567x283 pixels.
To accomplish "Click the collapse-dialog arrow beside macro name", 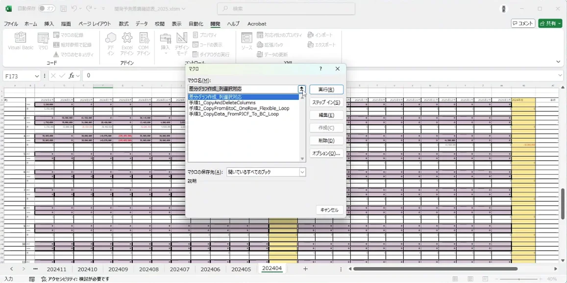I will point(302,89).
